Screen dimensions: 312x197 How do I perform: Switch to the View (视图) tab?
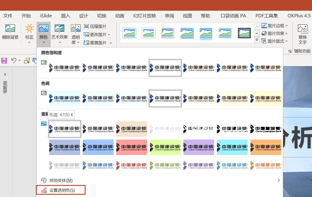(x=187, y=16)
